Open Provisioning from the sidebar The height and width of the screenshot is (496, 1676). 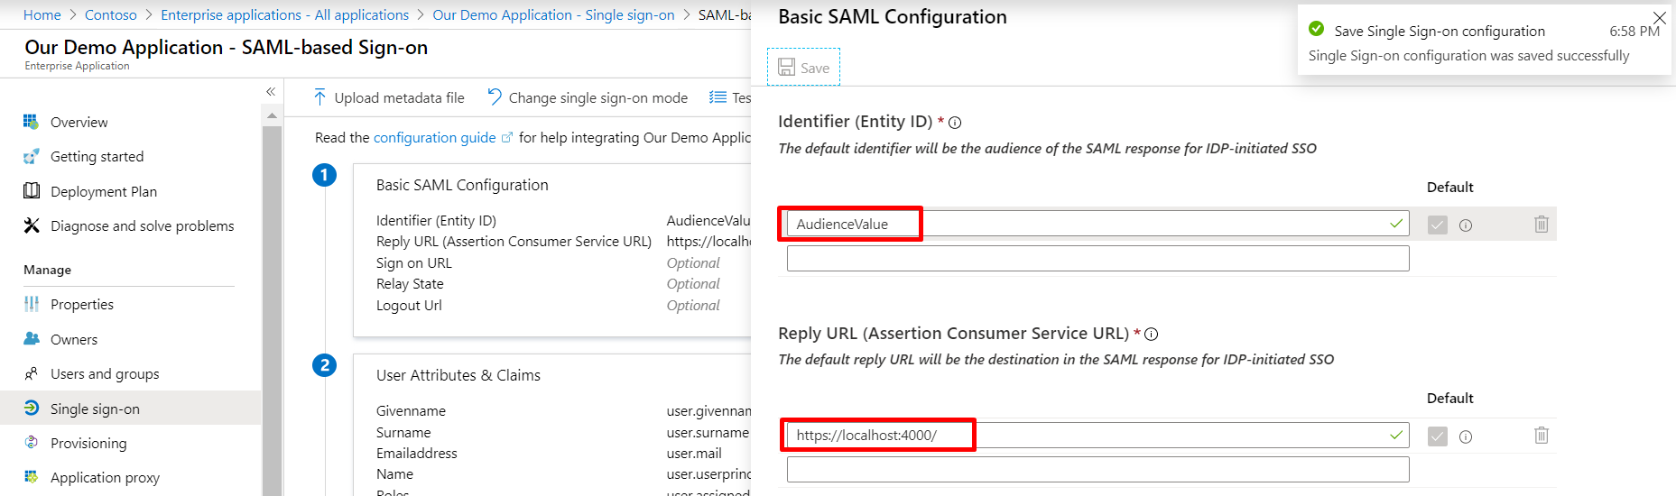[x=88, y=443]
